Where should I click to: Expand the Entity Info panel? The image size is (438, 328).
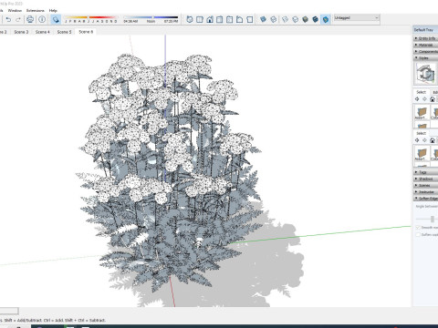click(426, 38)
